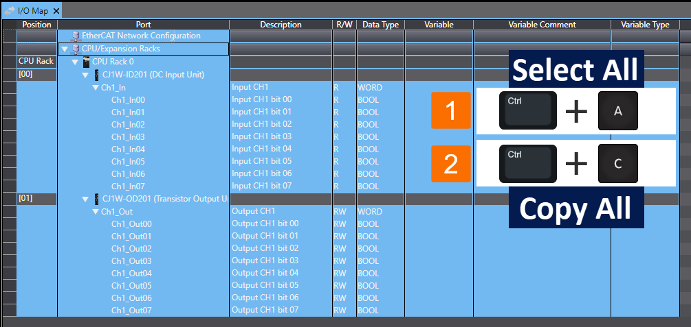Click the CPU Rack 0 unit icon
The width and height of the screenshot is (691, 327).
87,62
